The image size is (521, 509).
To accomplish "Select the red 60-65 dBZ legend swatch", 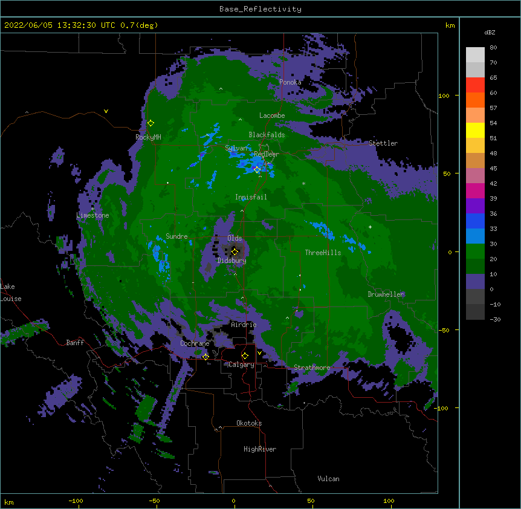I will [x=475, y=85].
